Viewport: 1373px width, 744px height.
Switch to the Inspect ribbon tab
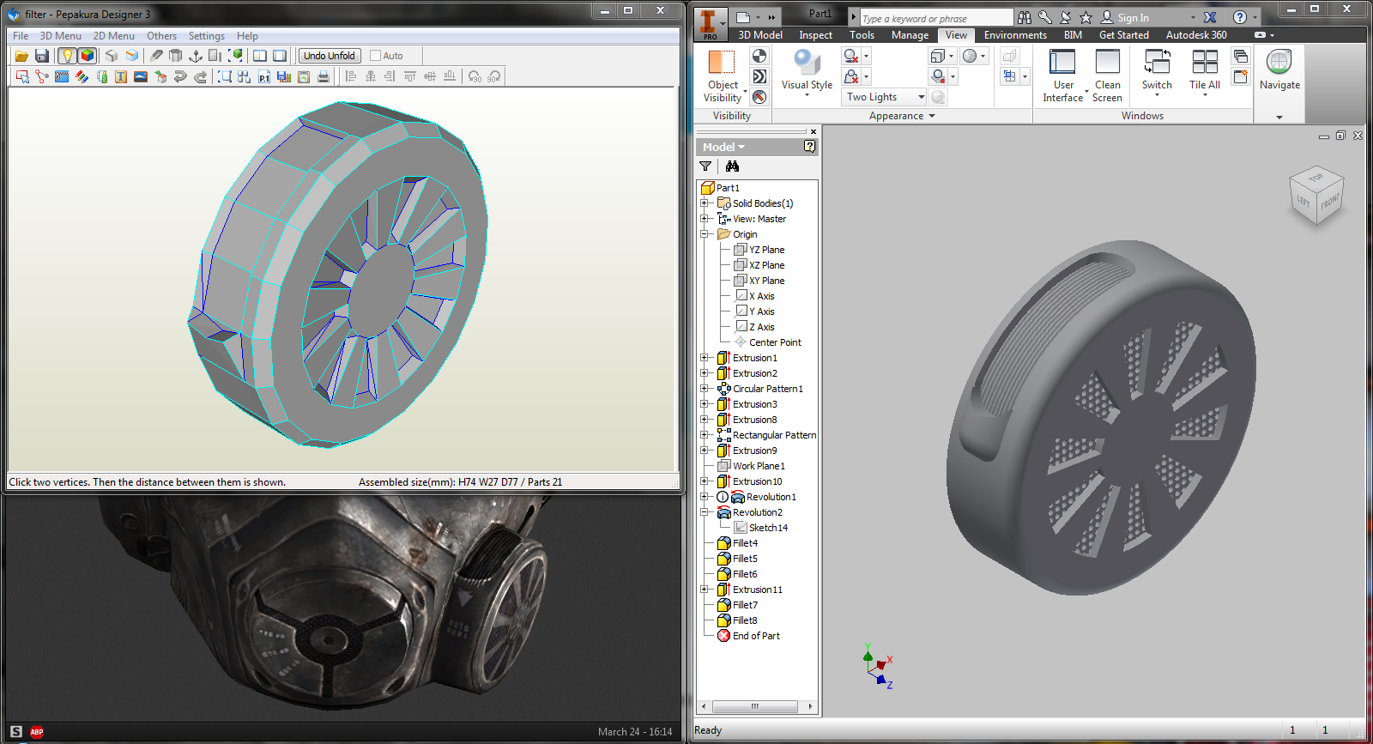[x=815, y=35]
